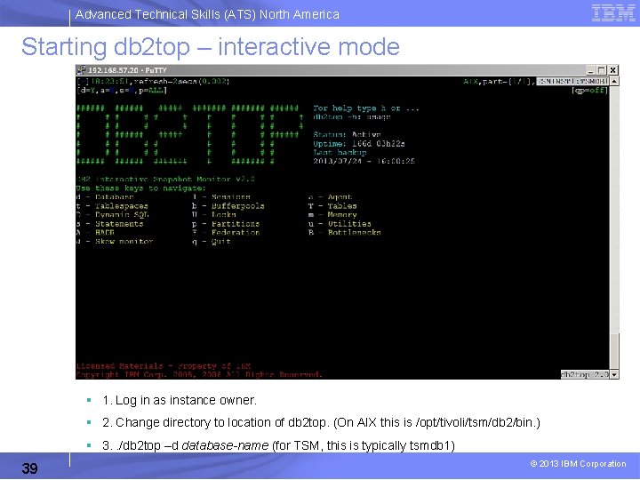The width and height of the screenshot is (640, 480).
Task: Click the backup date 2013/07/24 - 16:00:25
Action: pyautogui.click(x=364, y=161)
